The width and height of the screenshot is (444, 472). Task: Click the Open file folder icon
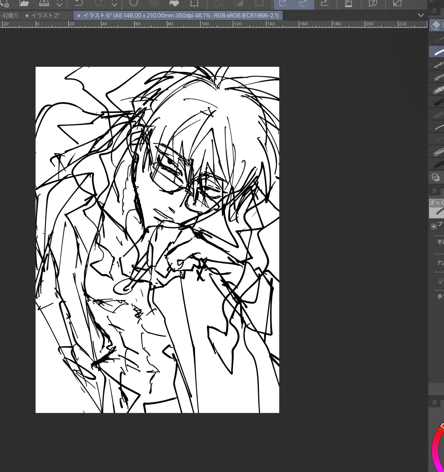click(x=24, y=3)
